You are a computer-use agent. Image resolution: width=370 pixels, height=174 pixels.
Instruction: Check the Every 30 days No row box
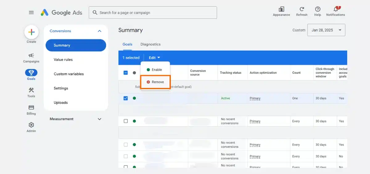click(125, 156)
